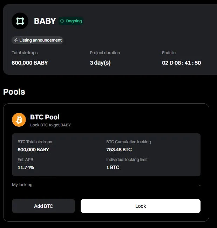Open the Listing announcement link
Image resolution: width=217 pixels, height=228 pixels.
pyautogui.click(x=40, y=40)
